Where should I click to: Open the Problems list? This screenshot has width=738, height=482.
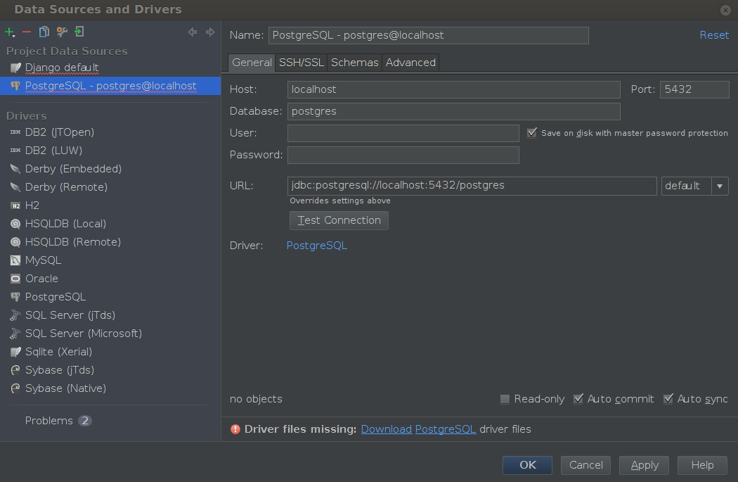pos(58,421)
